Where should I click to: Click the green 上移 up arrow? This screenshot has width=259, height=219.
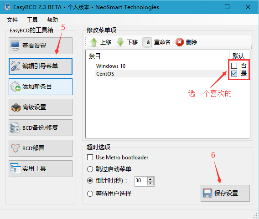pos(94,42)
